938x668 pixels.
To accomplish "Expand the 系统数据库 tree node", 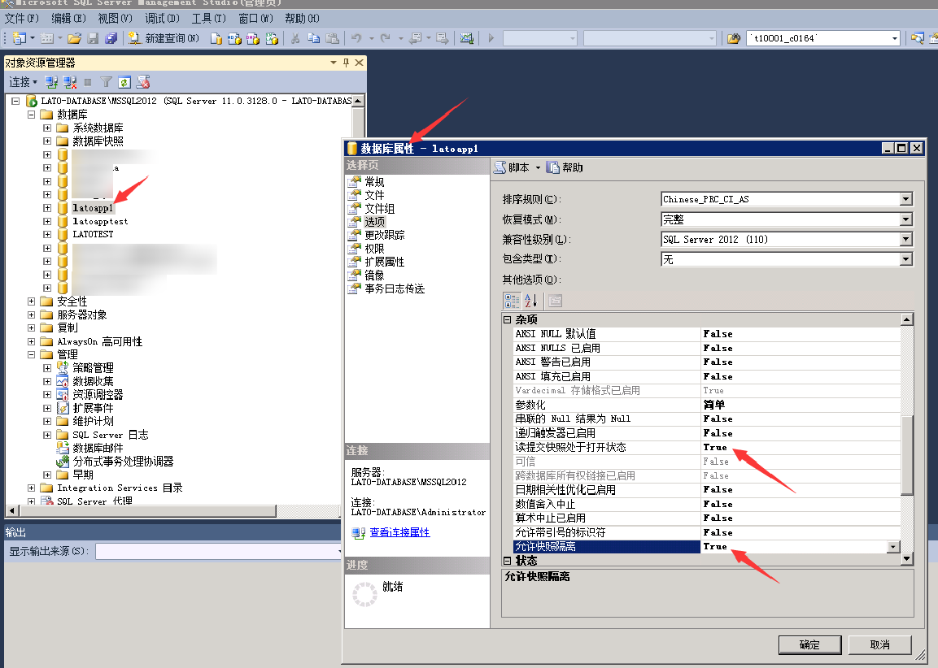I will [47, 128].
